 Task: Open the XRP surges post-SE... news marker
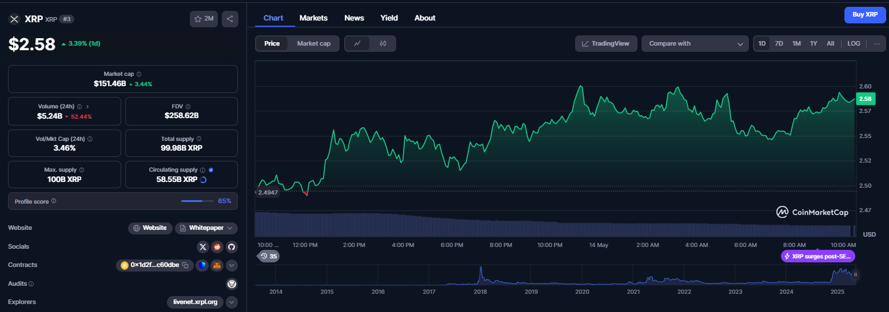coord(818,256)
